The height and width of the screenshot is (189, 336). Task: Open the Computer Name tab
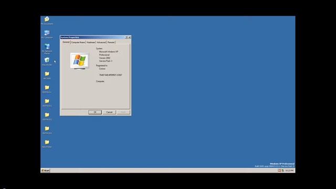coord(78,43)
